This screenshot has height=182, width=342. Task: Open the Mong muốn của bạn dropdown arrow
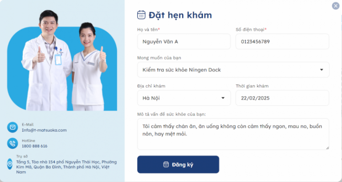point(321,70)
